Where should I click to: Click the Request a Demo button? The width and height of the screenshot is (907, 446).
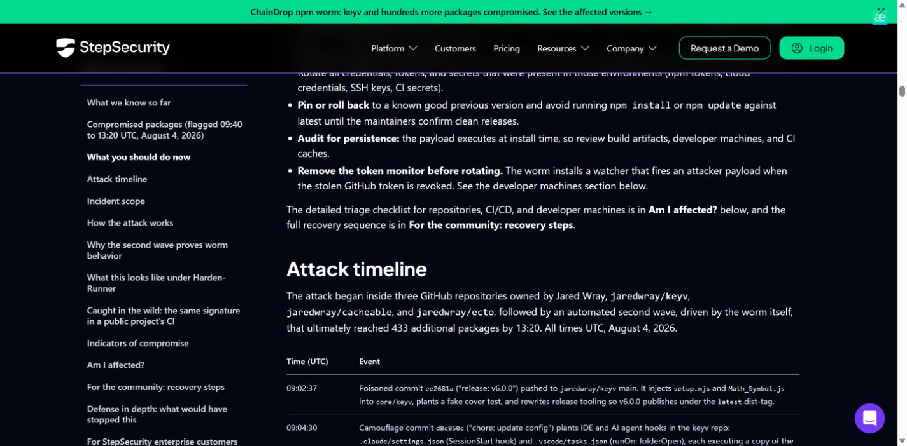(x=724, y=48)
